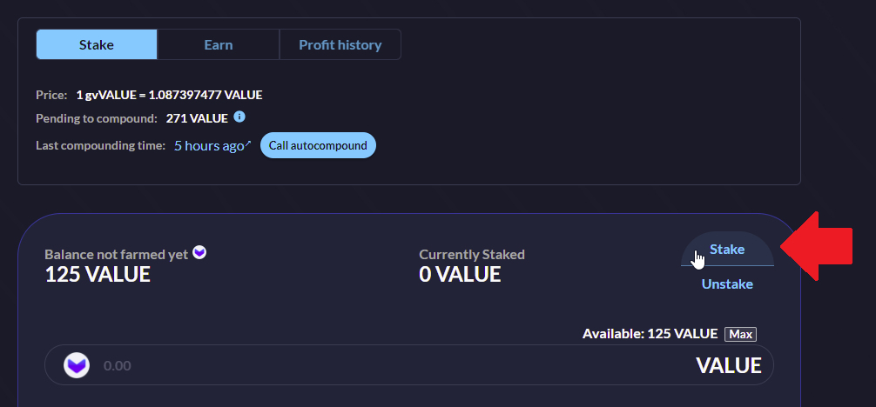This screenshot has width=876, height=407.
Task: Switch to the Earn tab
Action: point(219,44)
